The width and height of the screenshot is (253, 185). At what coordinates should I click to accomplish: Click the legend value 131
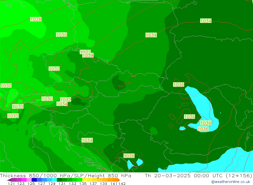tap(62, 183)
